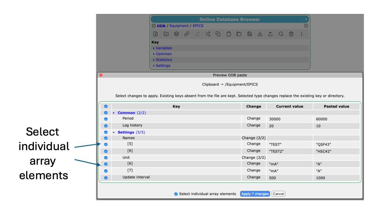Screen dimensions: 373x209
Task: Click the Change (2/2) cell in the Names row
Action: [254, 138]
